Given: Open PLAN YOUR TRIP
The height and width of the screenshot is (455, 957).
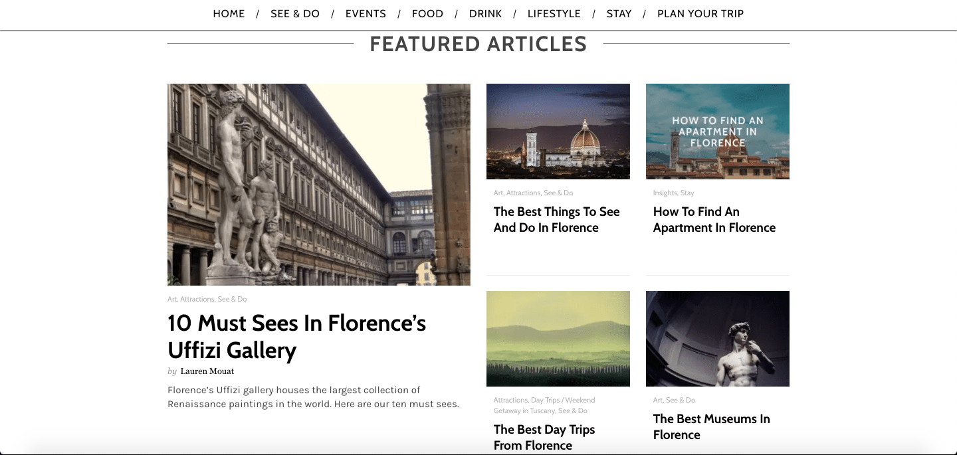Looking at the screenshot, I should [700, 14].
